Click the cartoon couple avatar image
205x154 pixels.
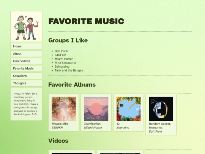(26, 27)
